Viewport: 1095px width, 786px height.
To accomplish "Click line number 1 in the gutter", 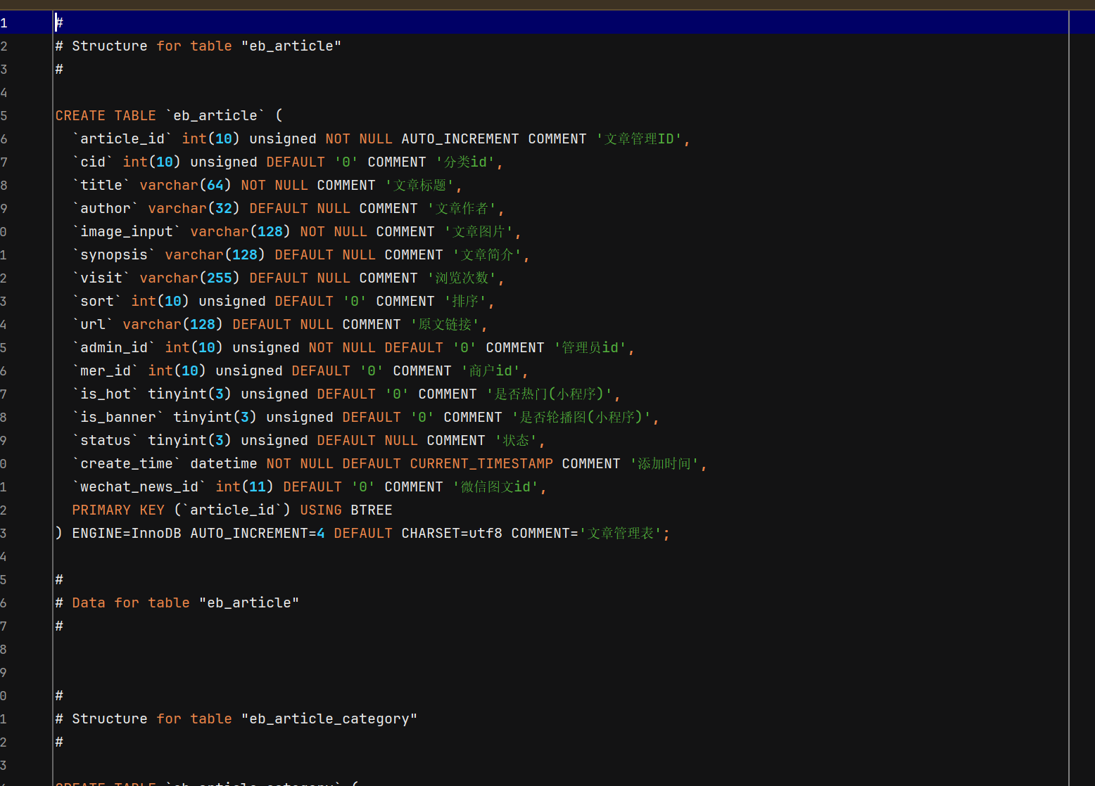I will tap(4, 23).
